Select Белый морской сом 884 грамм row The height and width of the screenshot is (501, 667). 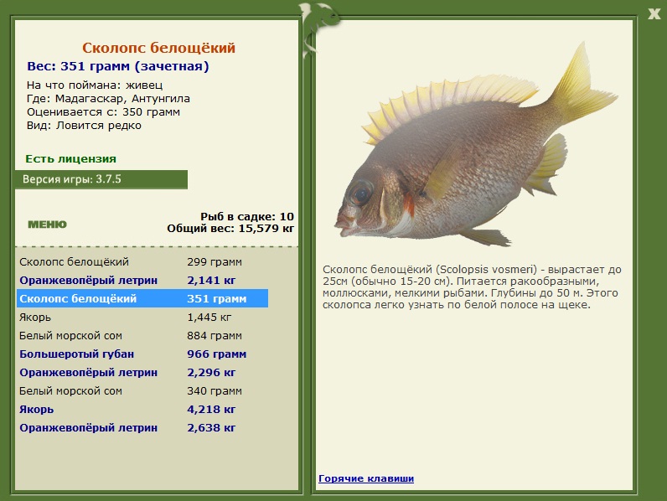142,336
